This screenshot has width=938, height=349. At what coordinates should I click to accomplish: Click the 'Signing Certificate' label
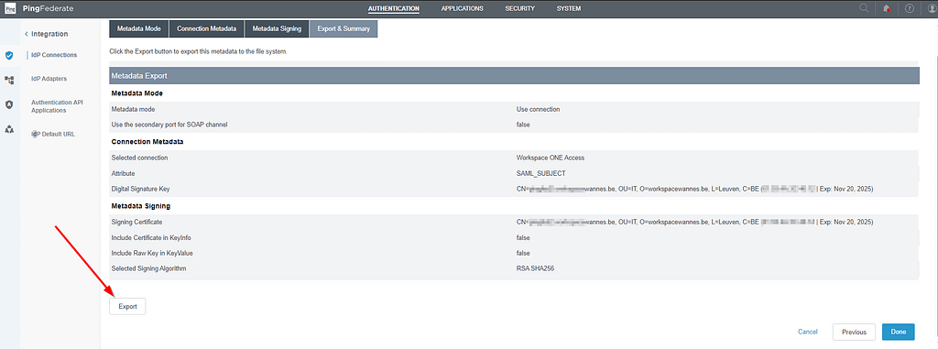(x=137, y=222)
